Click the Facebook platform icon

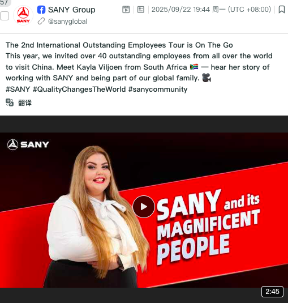[41, 10]
